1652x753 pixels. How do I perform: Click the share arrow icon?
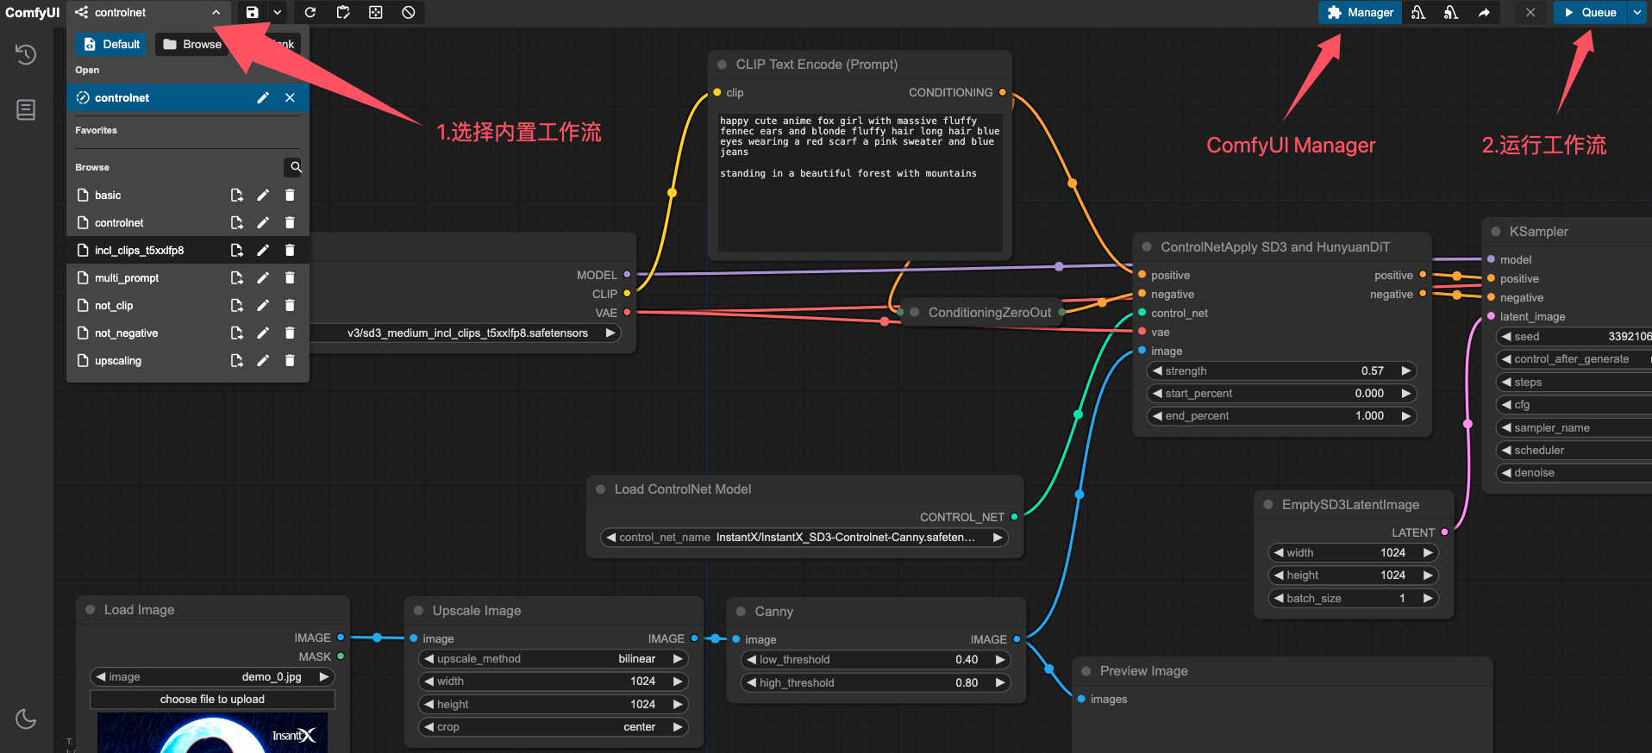coord(1484,12)
